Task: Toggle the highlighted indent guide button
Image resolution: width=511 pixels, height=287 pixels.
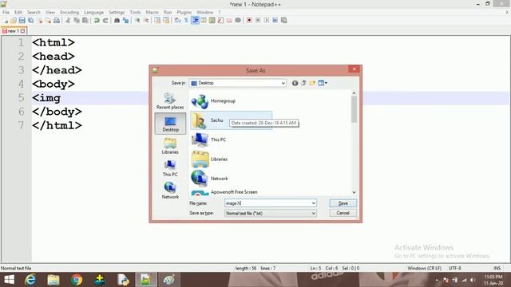Action: point(195,20)
